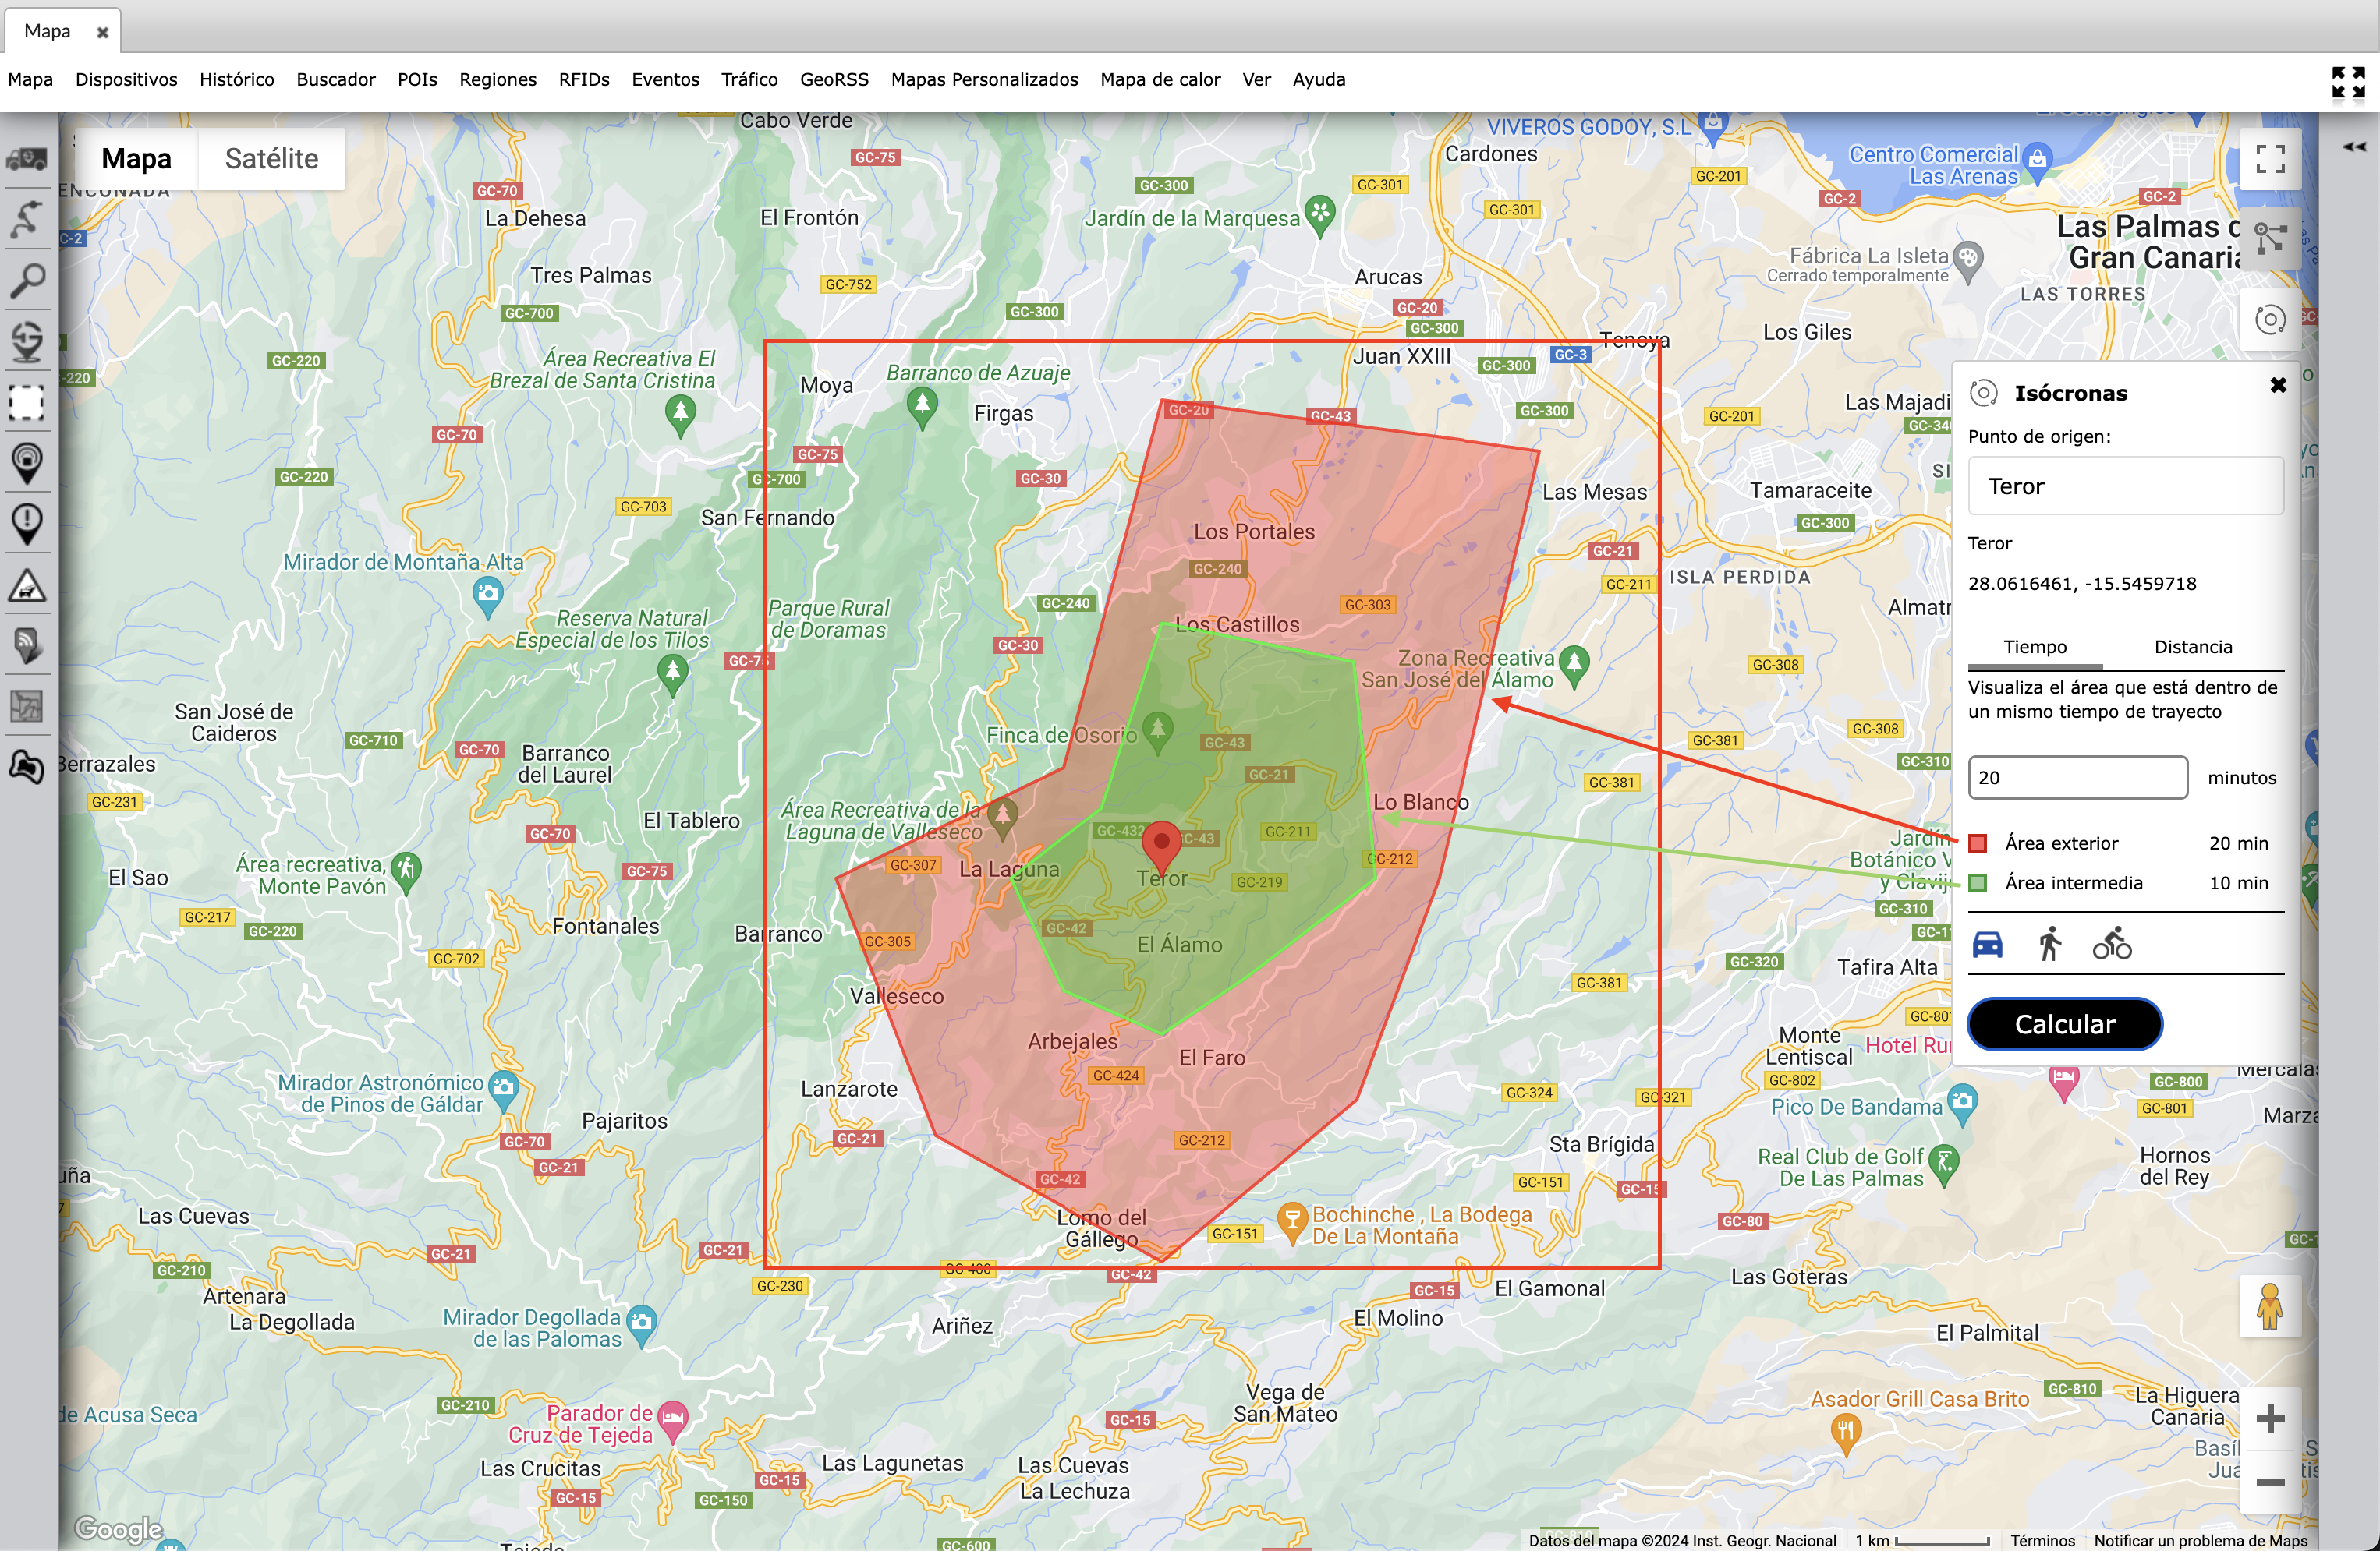Switch to Satélite map view

click(x=271, y=159)
